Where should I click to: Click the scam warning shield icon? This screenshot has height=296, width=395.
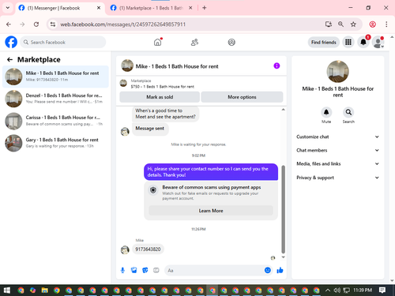pos(153,190)
